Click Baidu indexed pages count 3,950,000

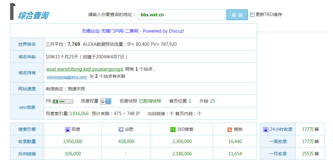click(x=73, y=141)
